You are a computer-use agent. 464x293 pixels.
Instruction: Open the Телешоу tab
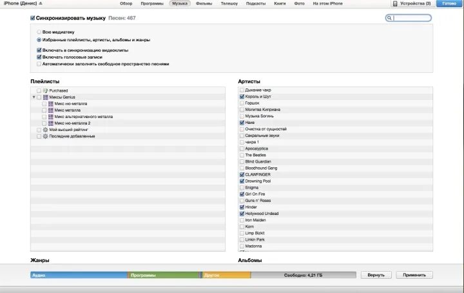pyautogui.click(x=229, y=4)
